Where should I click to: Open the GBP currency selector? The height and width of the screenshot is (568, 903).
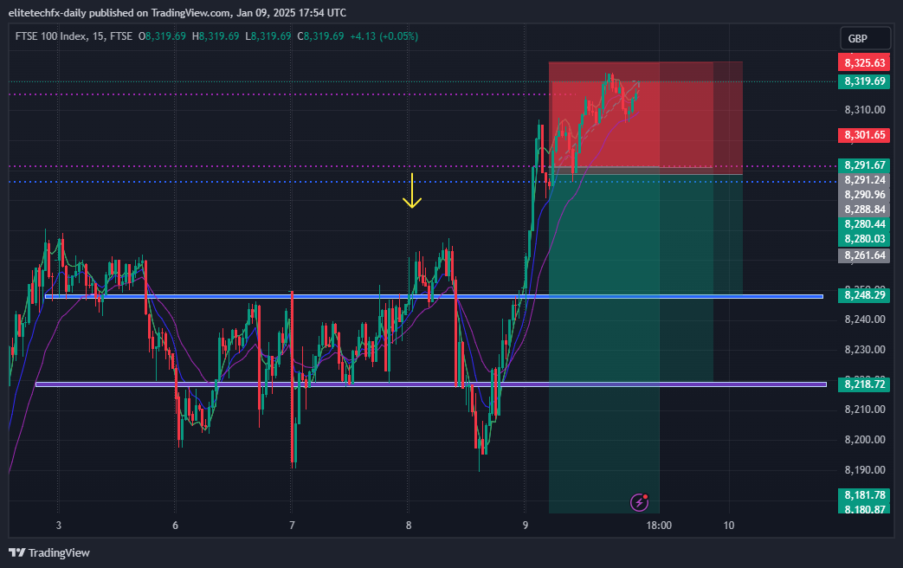865,39
